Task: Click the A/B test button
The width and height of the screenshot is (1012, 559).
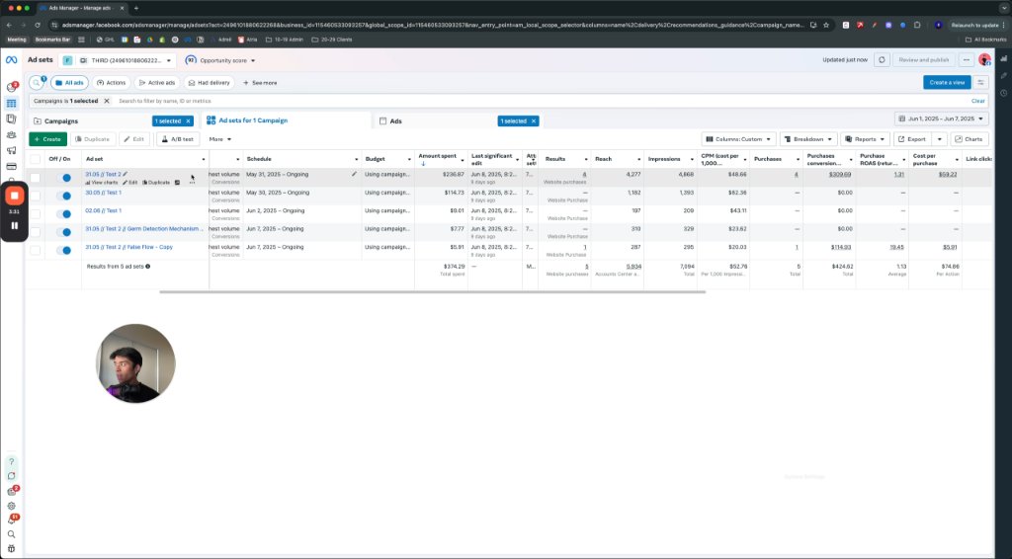Action: click(178, 139)
